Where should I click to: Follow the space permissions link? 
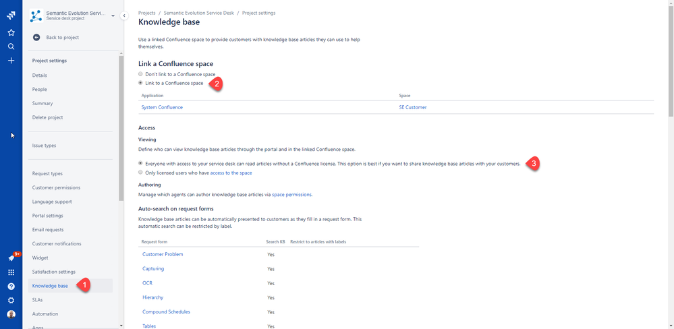292,195
